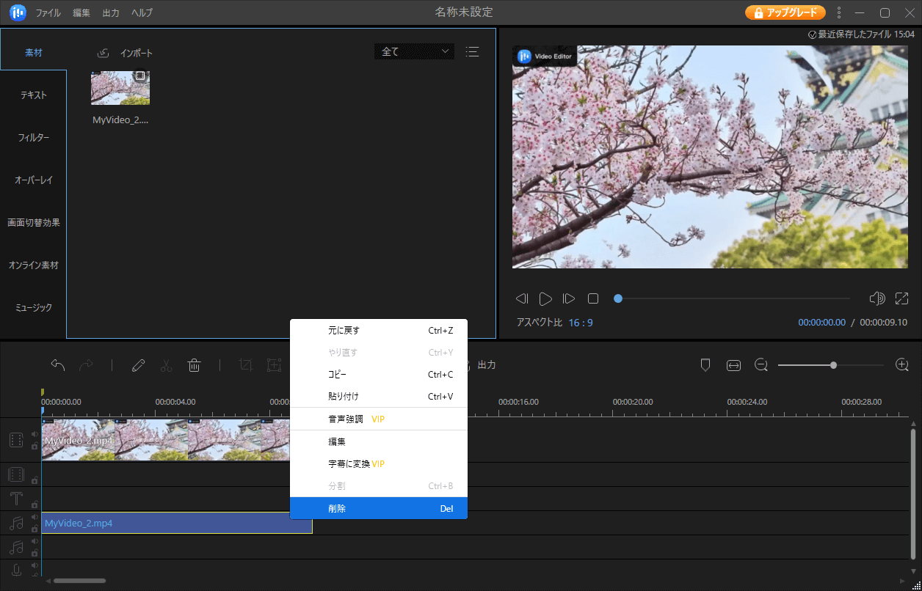
Task: Step to previous frame in preview
Action: click(x=522, y=298)
